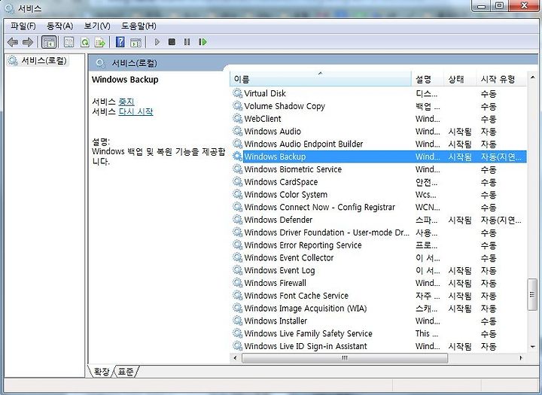Click the Export List toolbar icon
542x395 pixels.
coord(100,42)
